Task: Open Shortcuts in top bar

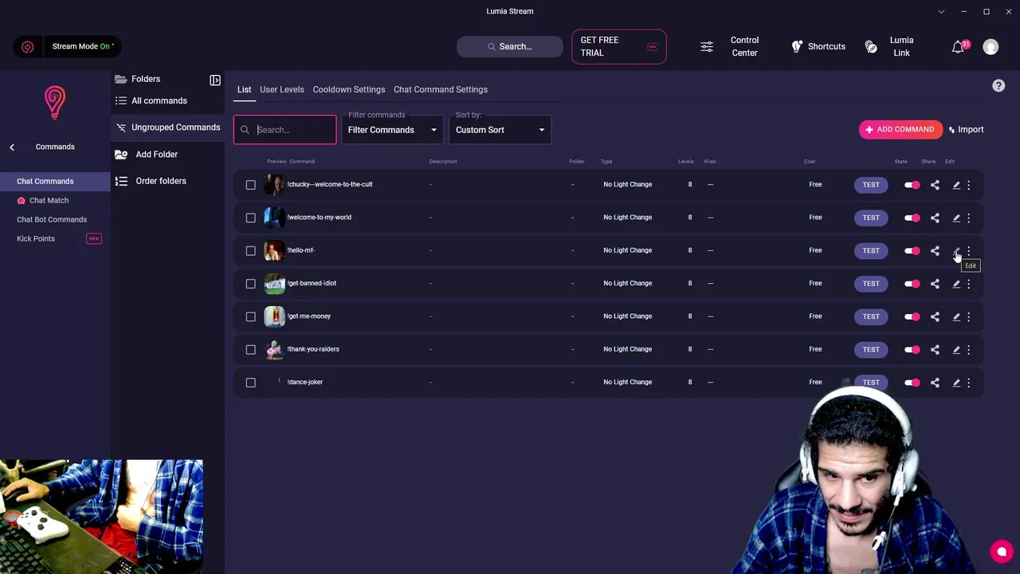Action: tap(818, 46)
